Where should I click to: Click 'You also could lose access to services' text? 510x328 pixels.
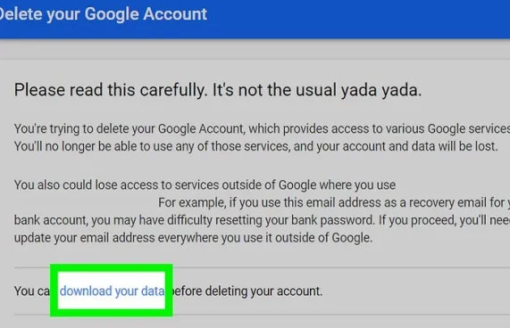click(205, 185)
